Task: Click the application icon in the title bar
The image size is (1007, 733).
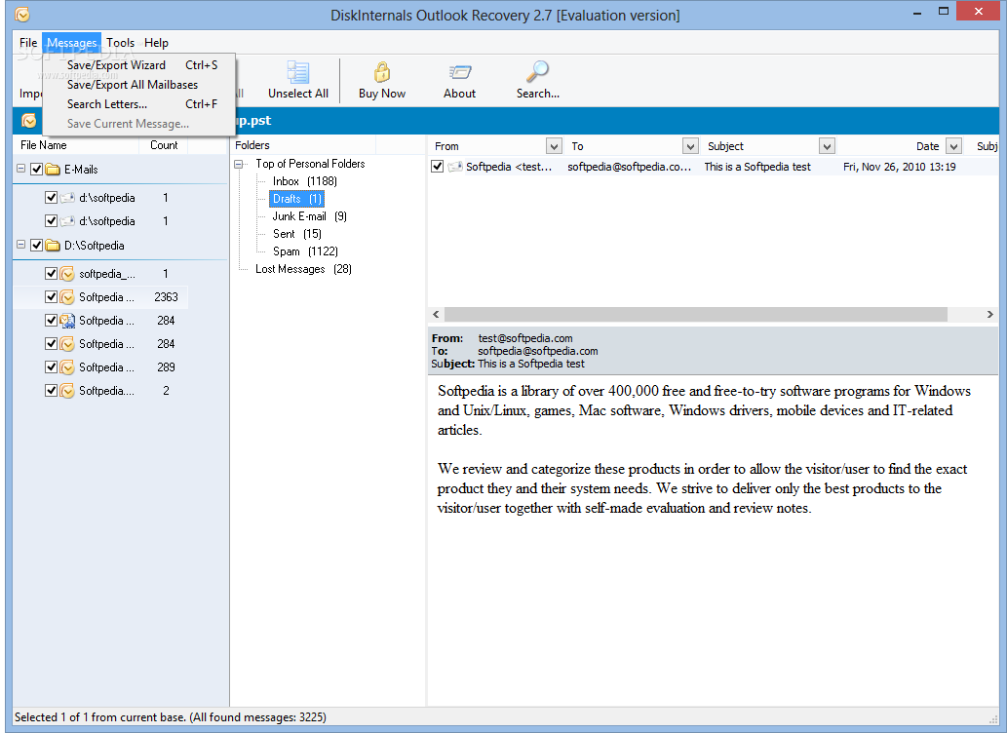Action: 21,14
